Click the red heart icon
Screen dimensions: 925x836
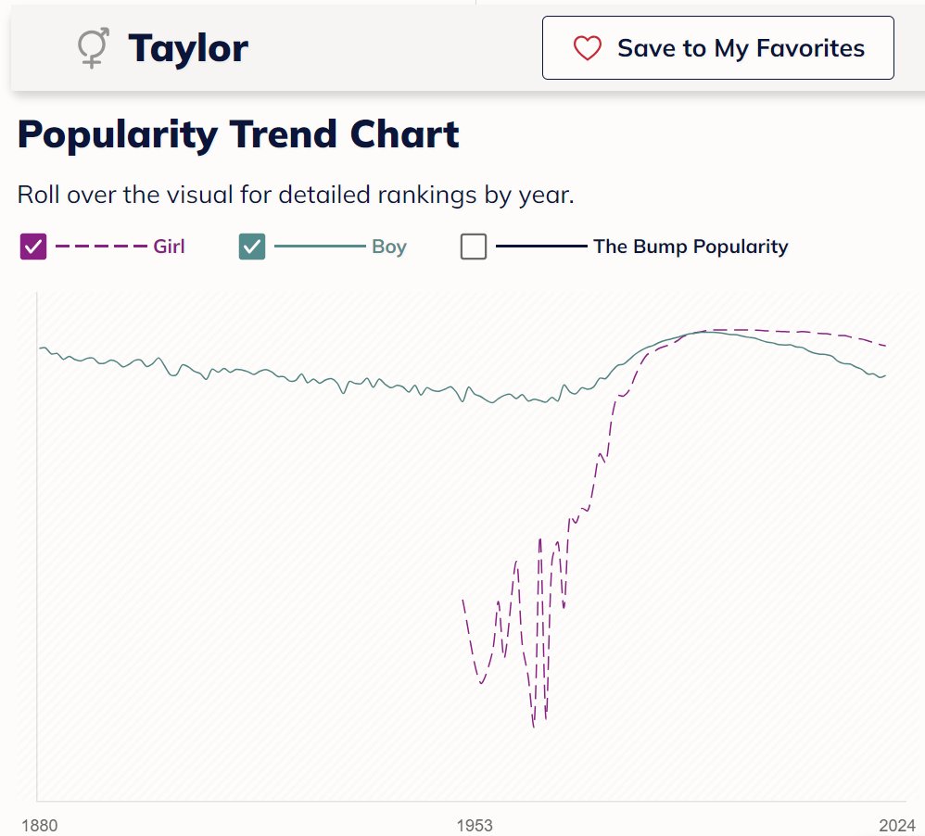pyautogui.click(x=588, y=48)
